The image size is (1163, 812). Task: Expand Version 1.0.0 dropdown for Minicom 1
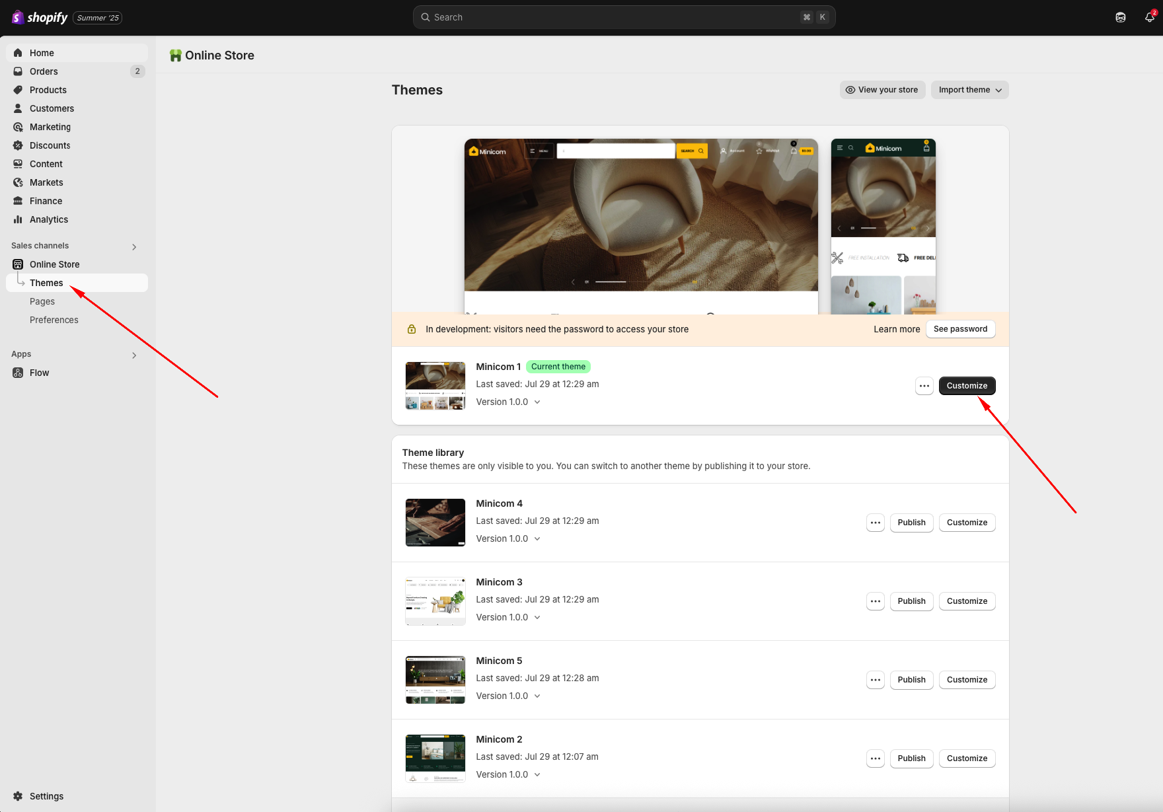pyautogui.click(x=508, y=402)
